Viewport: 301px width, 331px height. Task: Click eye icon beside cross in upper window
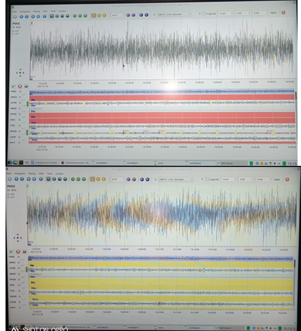pos(26,87)
